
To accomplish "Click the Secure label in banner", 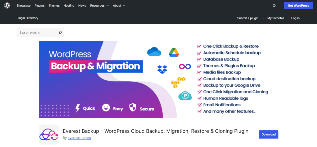I will point(147,109).
